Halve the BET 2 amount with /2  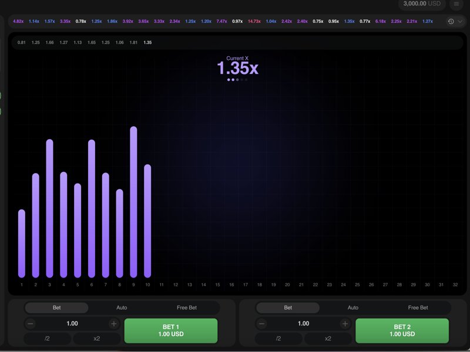click(278, 339)
